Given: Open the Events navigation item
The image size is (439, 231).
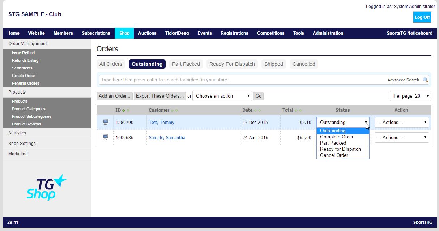Looking at the screenshot, I should click(x=205, y=33).
